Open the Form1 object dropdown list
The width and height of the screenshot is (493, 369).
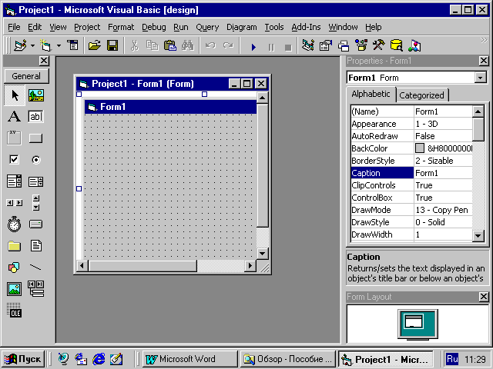pyautogui.click(x=481, y=78)
